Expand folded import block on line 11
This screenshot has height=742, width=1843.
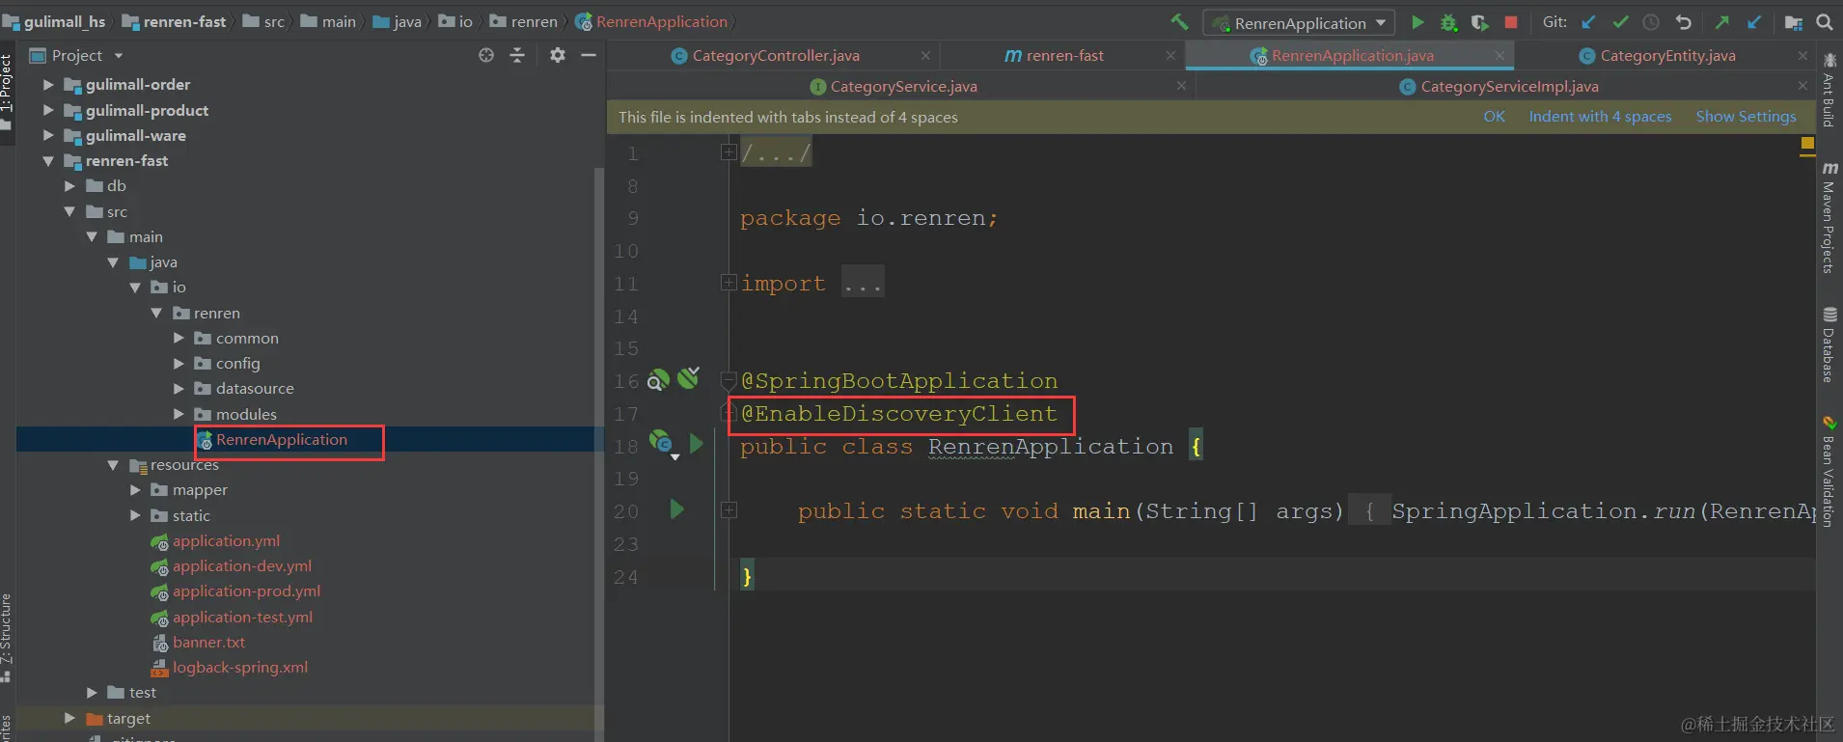729,282
